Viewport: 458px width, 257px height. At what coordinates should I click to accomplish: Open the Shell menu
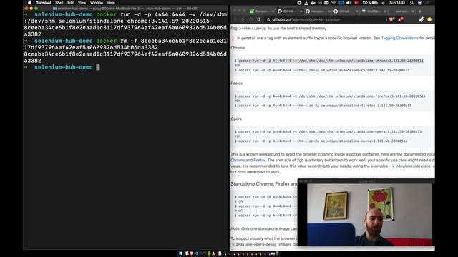pos(59,3)
